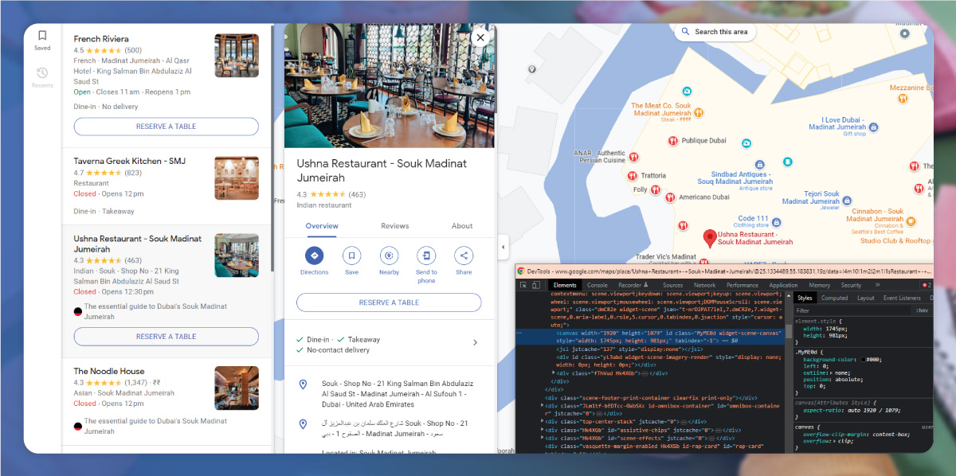Image resolution: width=956 pixels, height=476 pixels.
Task: Click the Styles Filter input field
Action: tap(852, 310)
